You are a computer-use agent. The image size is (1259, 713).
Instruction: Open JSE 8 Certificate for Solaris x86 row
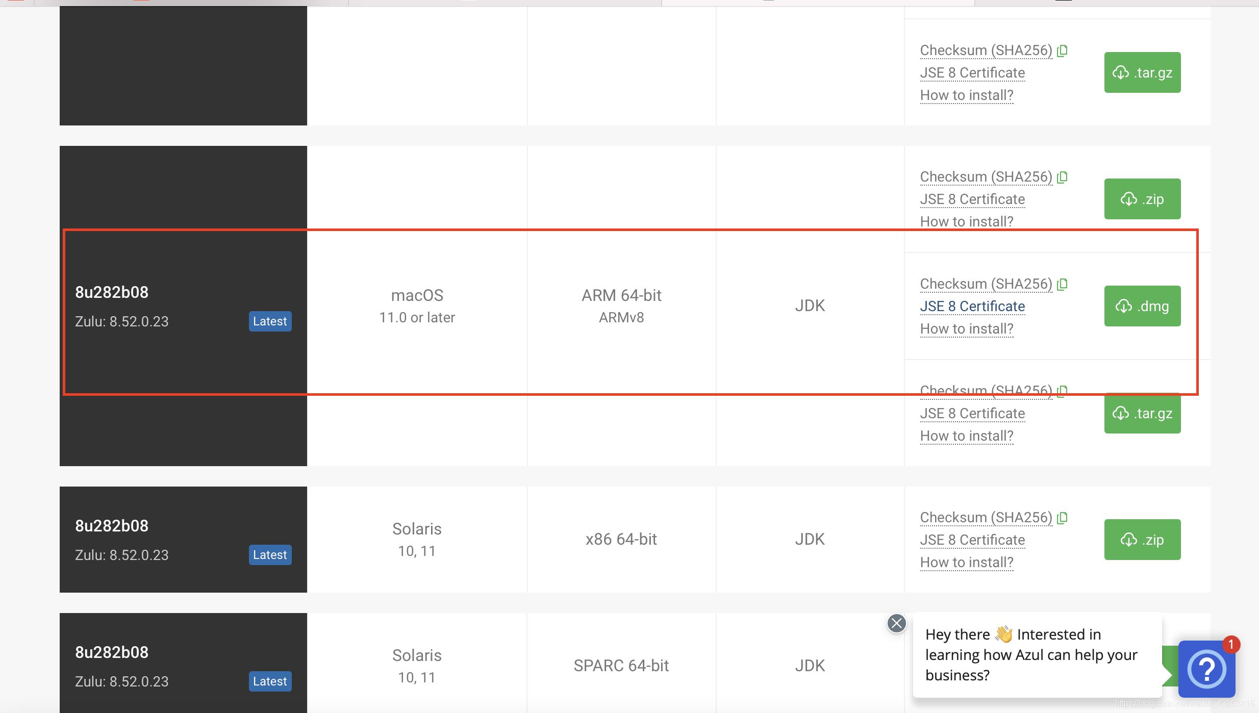(972, 540)
